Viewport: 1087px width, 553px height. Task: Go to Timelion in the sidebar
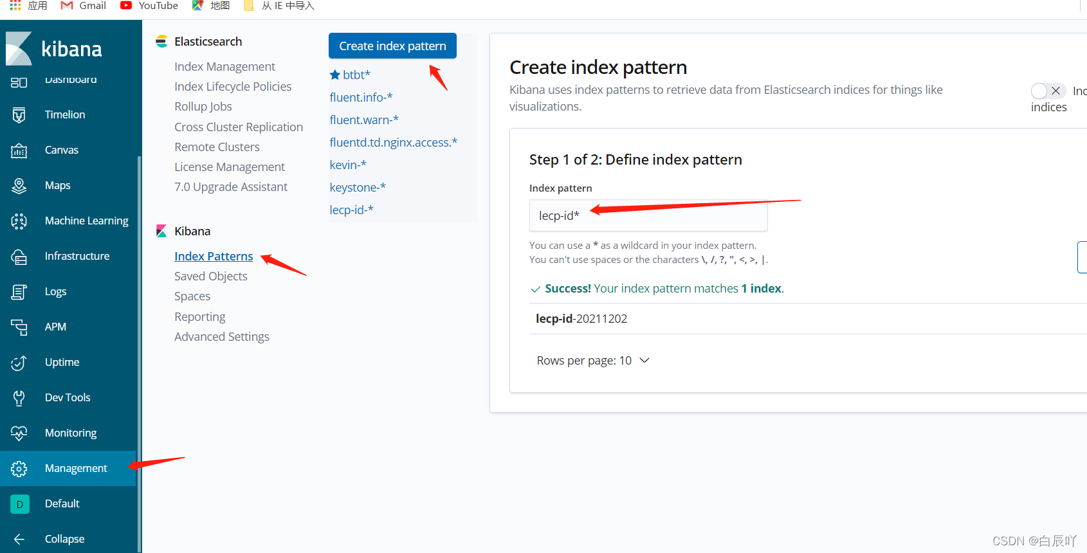tap(65, 114)
